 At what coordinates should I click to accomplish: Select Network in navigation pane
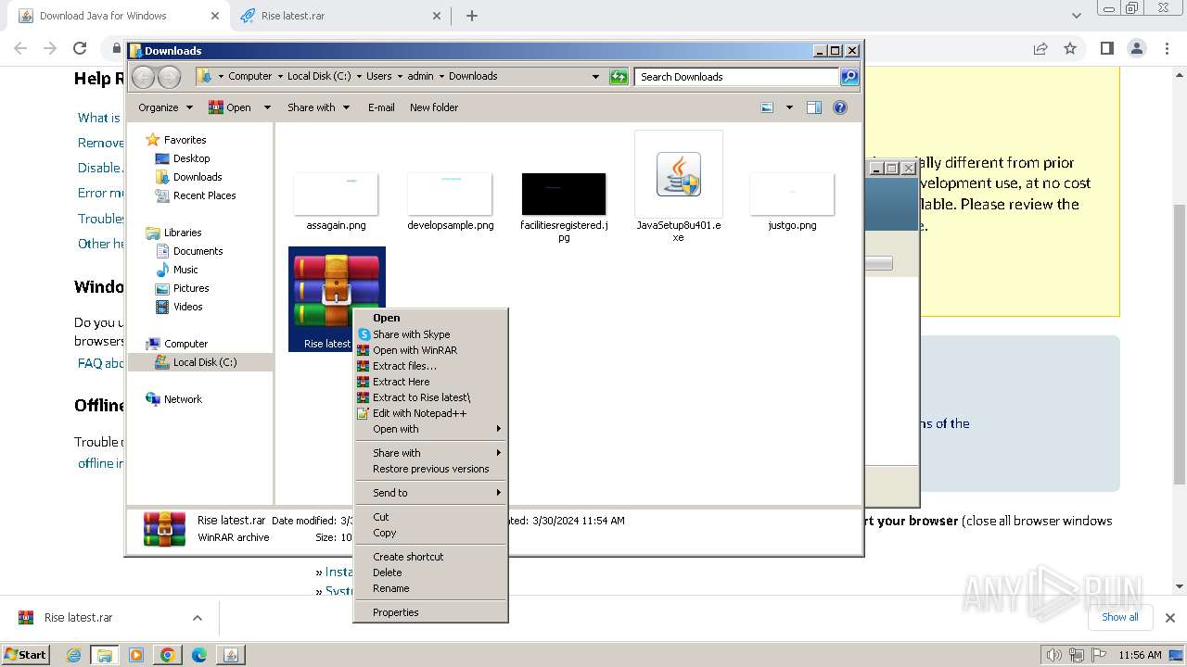[x=173, y=399]
